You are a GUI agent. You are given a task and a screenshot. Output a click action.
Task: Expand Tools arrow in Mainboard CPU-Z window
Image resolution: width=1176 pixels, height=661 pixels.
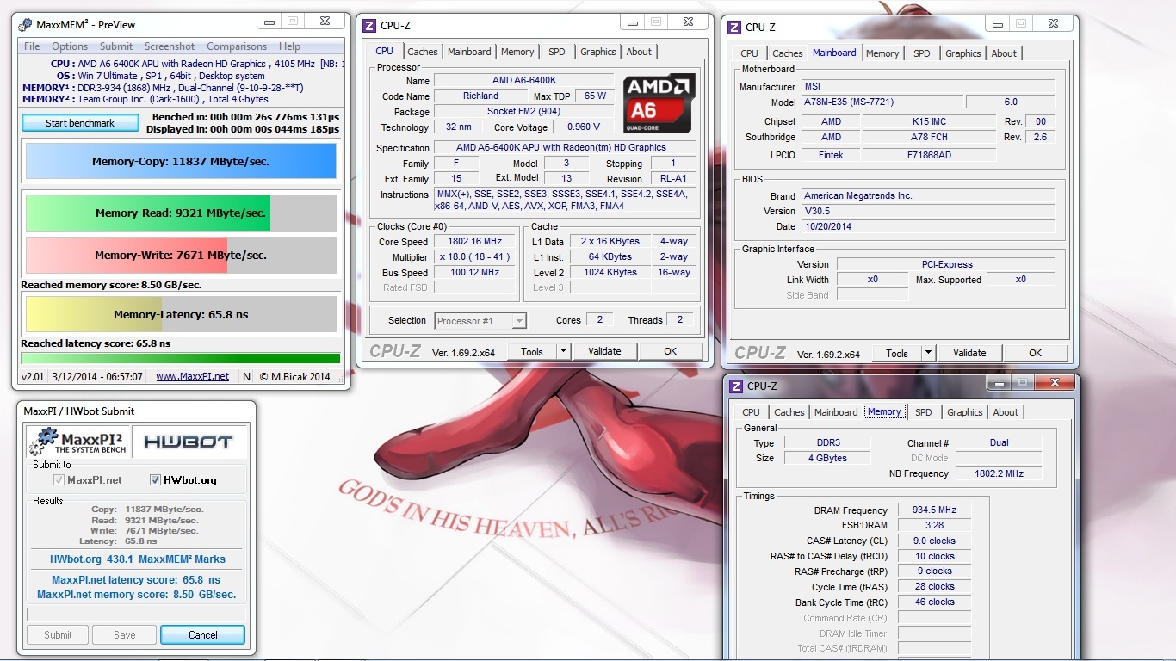(928, 353)
